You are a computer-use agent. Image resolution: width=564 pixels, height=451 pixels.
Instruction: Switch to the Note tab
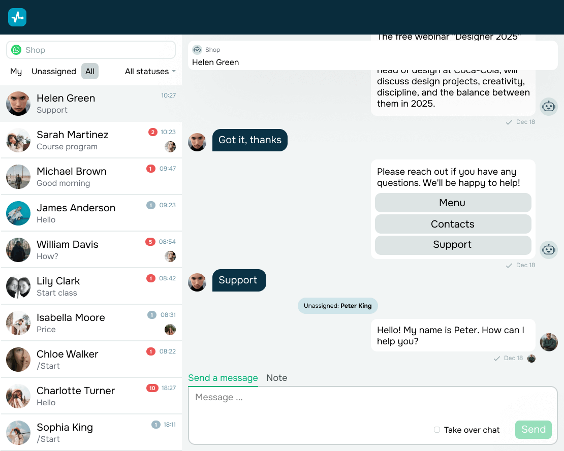(x=276, y=378)
